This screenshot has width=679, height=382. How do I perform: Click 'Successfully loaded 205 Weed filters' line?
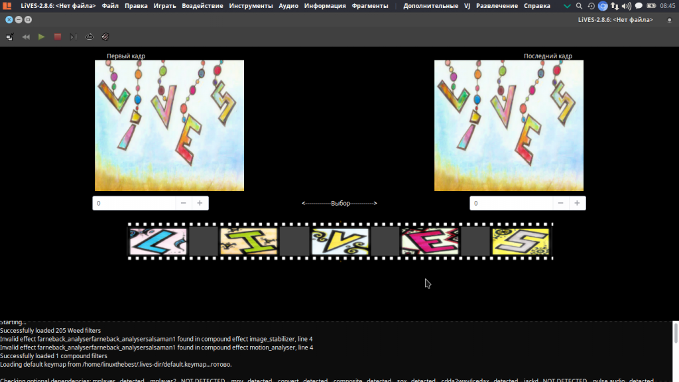point(50,330)
